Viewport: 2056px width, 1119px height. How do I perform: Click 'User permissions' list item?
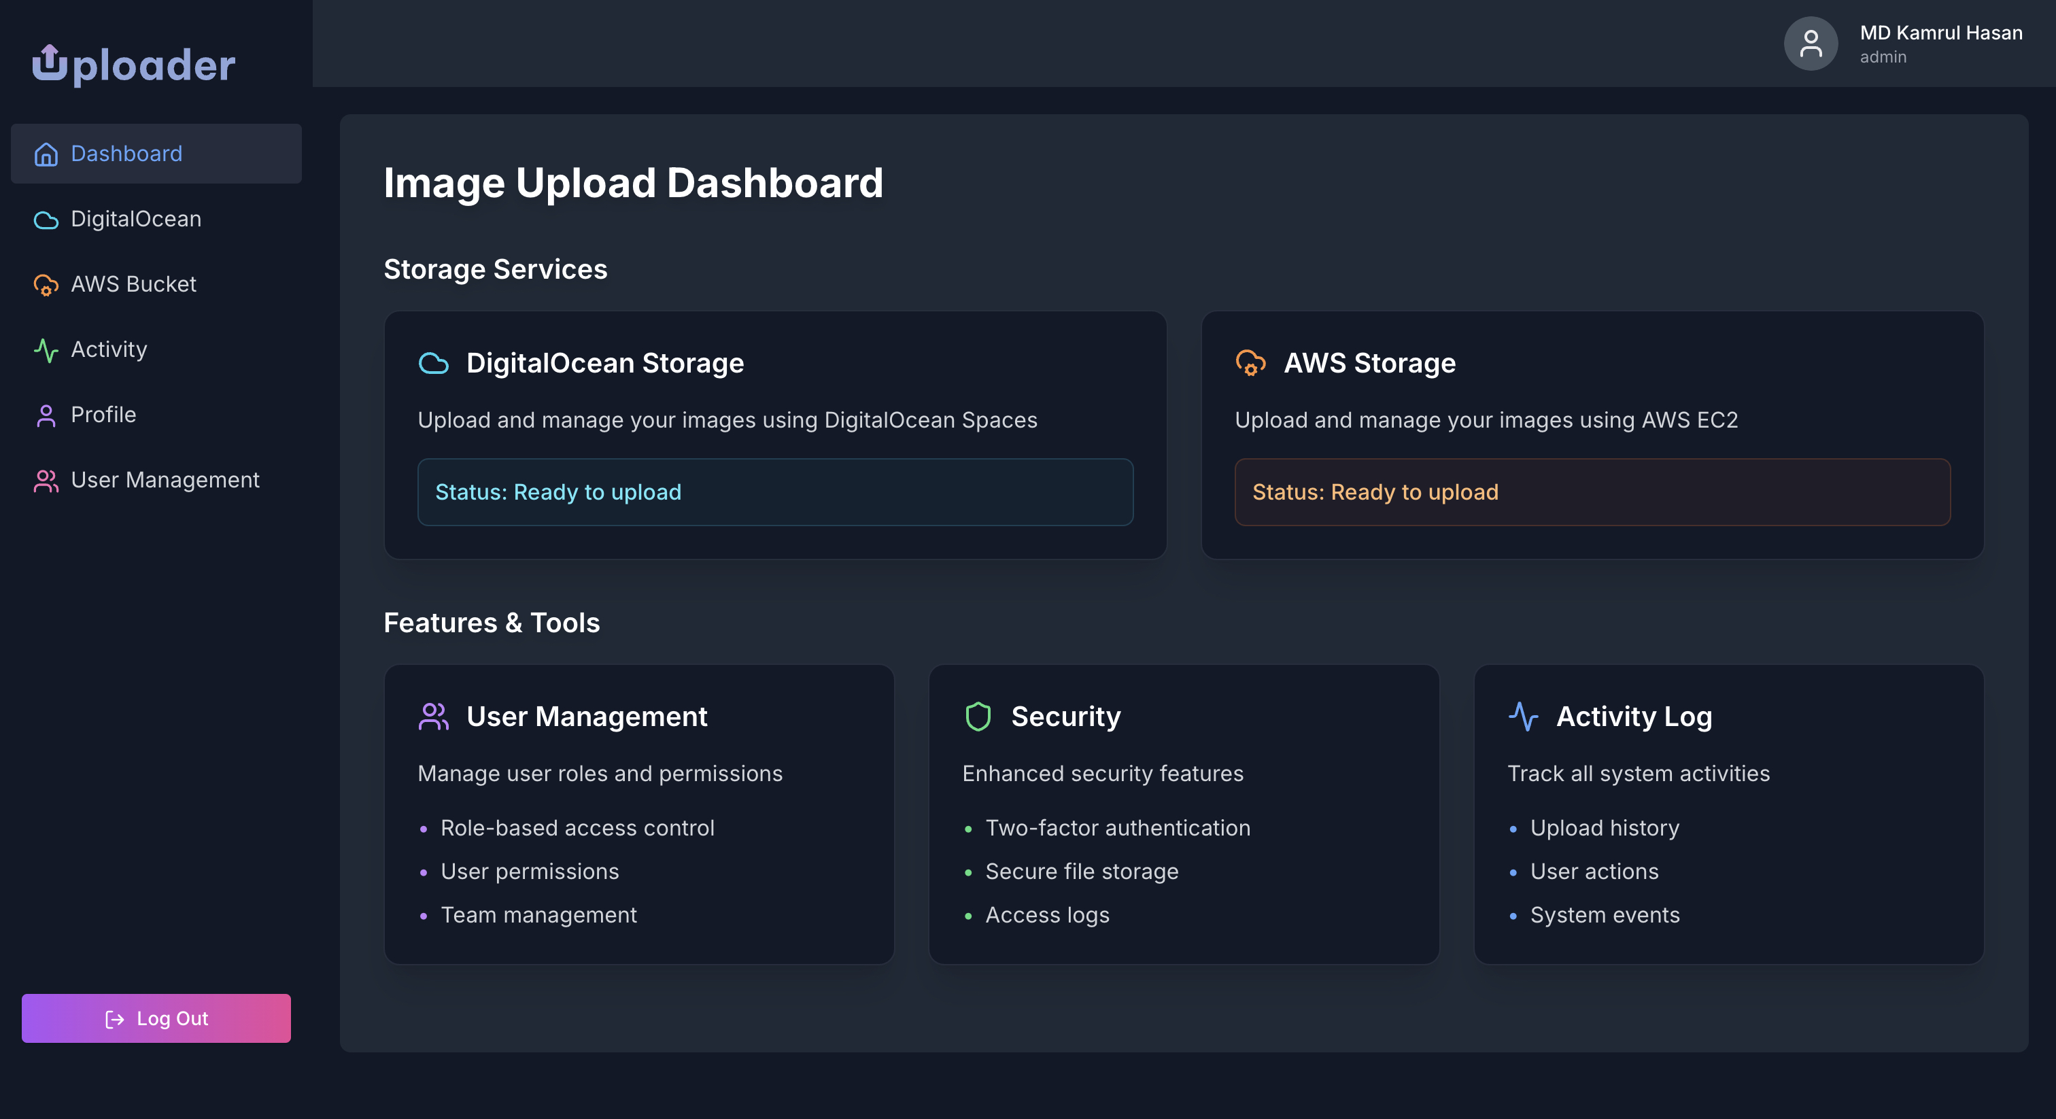point(529,872)
